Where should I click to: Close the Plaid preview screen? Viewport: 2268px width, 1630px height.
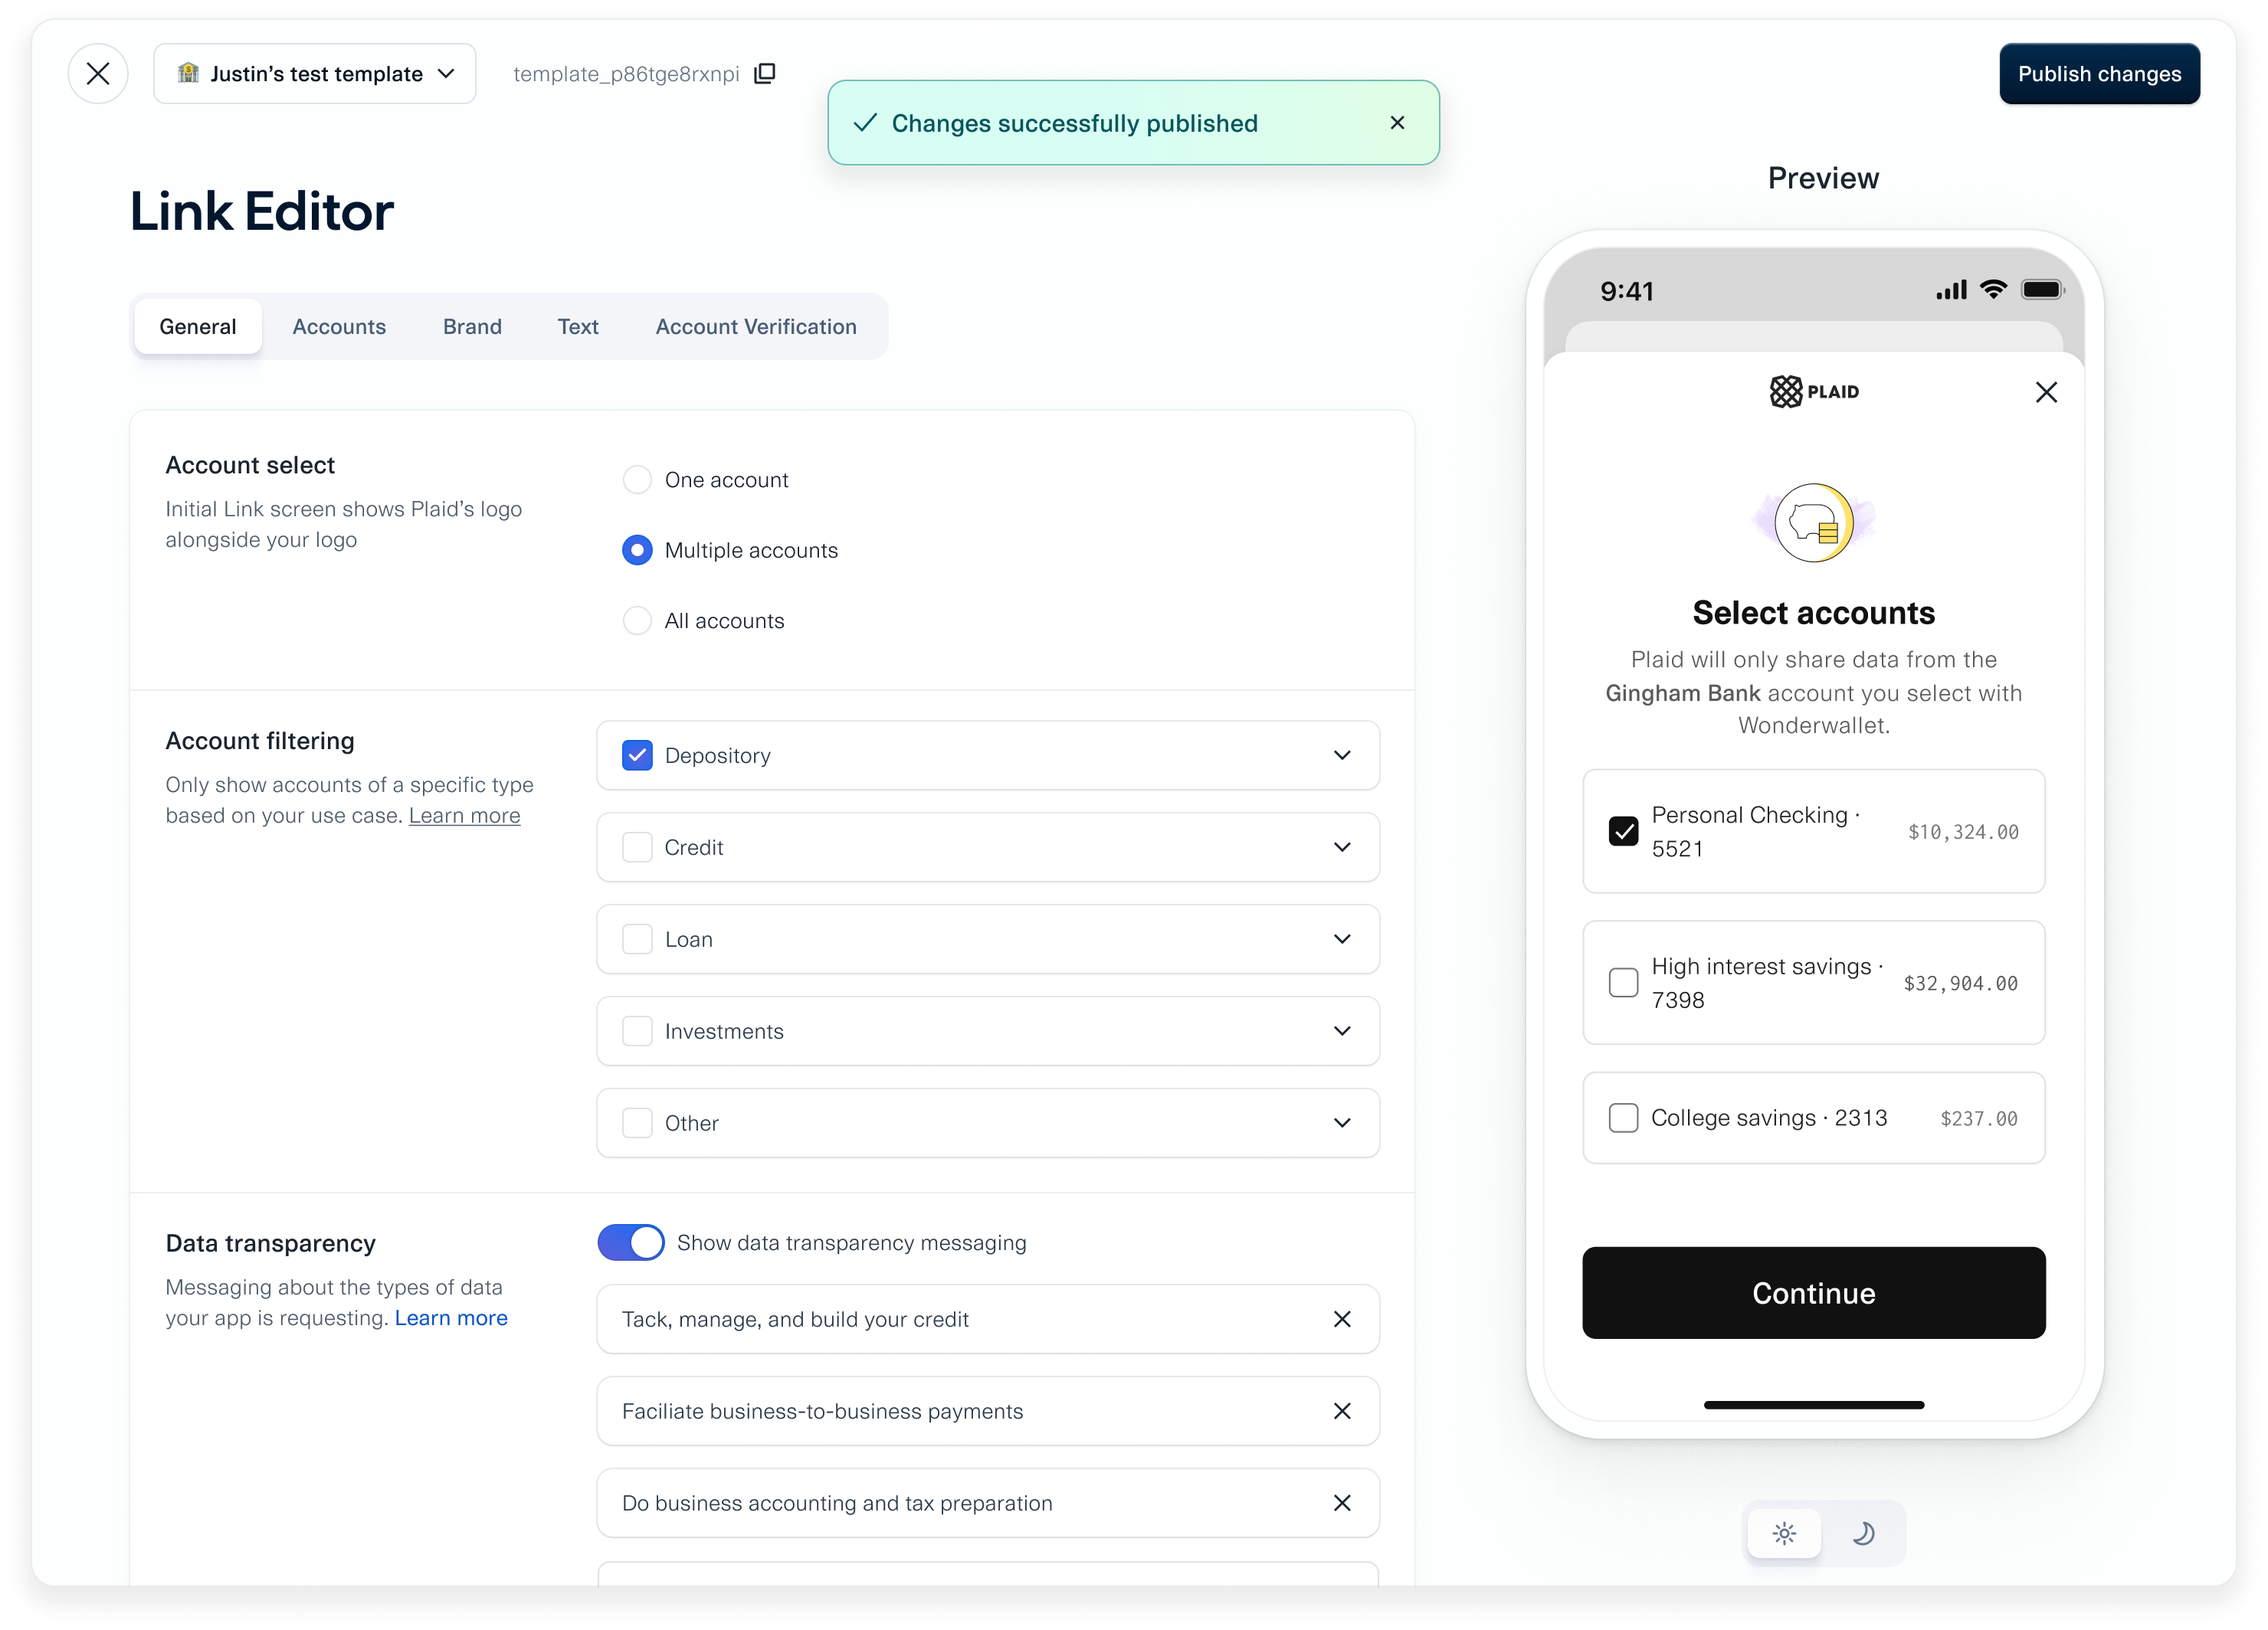pos(2046,391)
